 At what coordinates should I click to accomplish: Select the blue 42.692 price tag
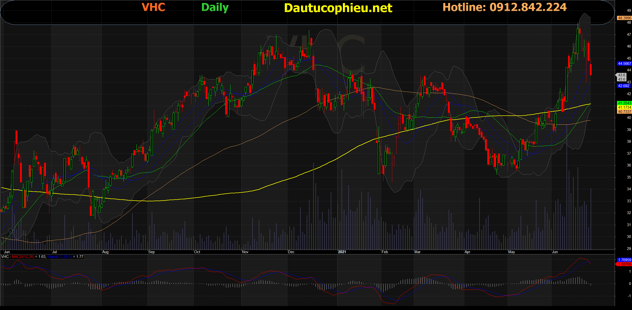point(623,86)
